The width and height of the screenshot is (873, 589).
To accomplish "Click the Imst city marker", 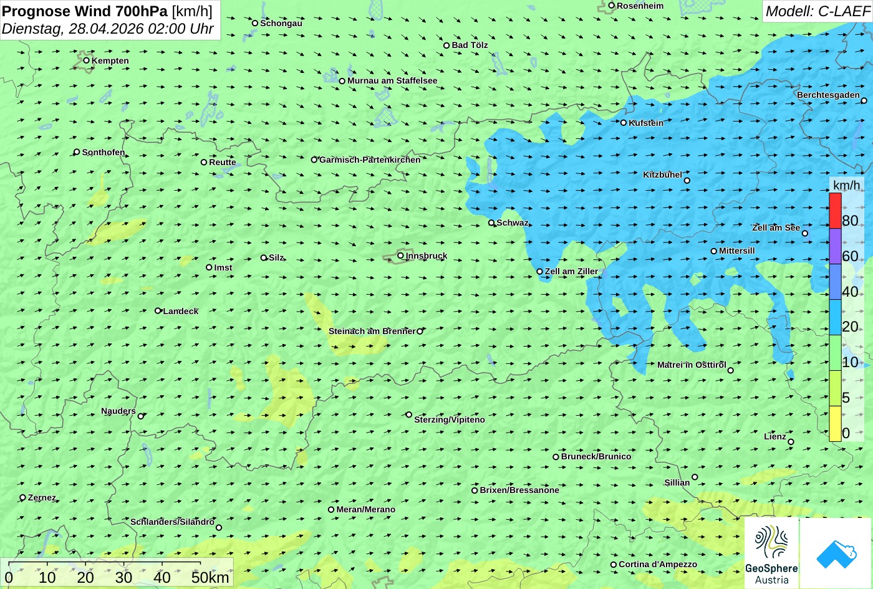I will tap(209, 267).
